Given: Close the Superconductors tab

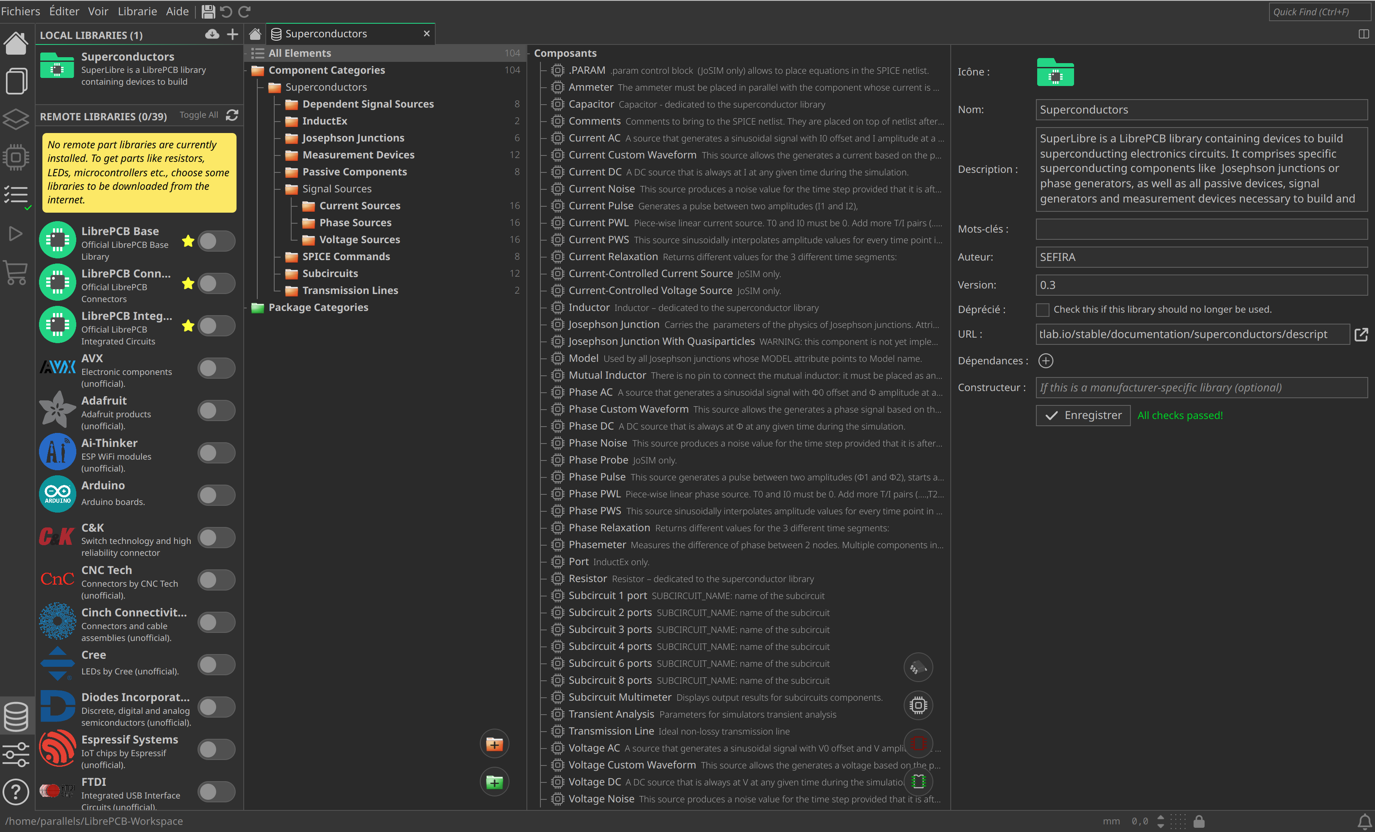Looking at the screenshot, I should [426, 33].
